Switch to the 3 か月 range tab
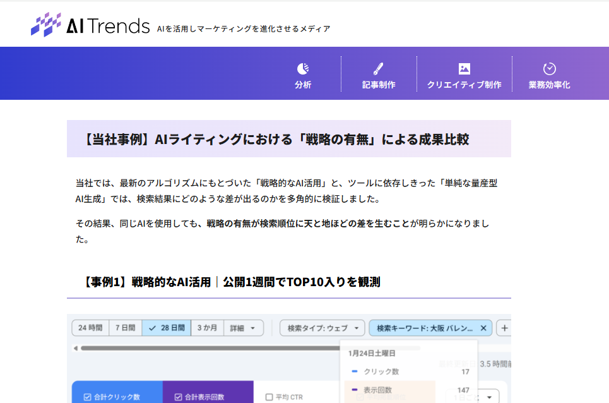 [x=207, y=328]
